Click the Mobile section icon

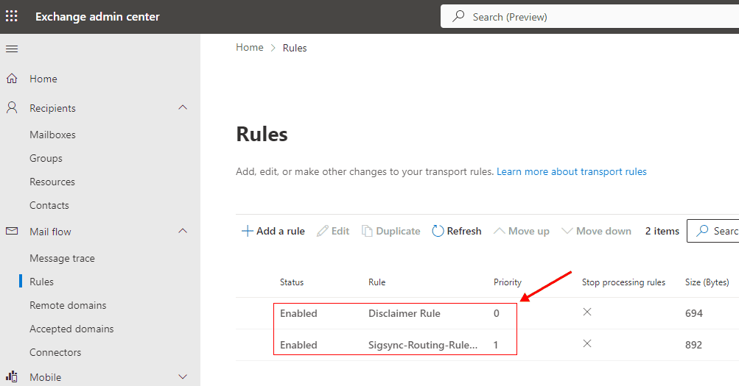pos(12,377)
